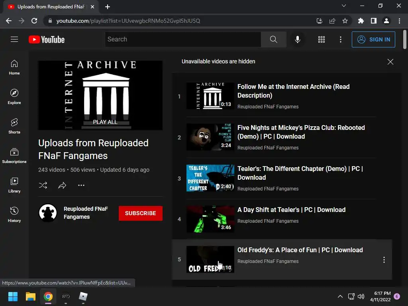
Task: Open Five Nights at Mickey's Pizza Club title
Action: point(301,132)
